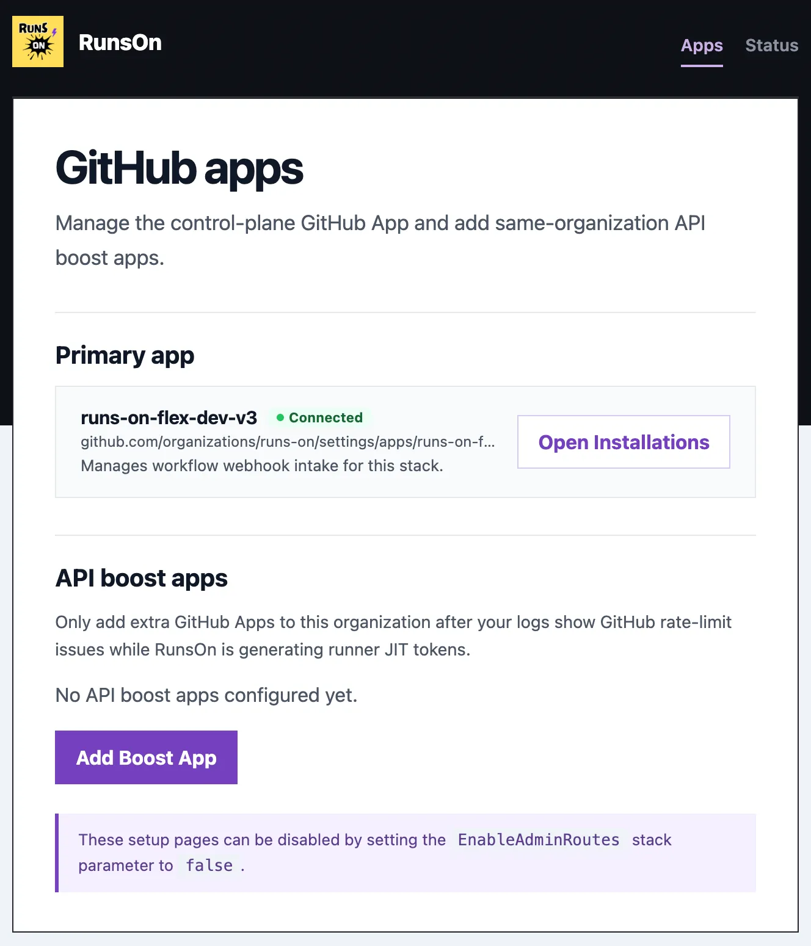
Task: Open the Status tab
Action: click(772, 46)
